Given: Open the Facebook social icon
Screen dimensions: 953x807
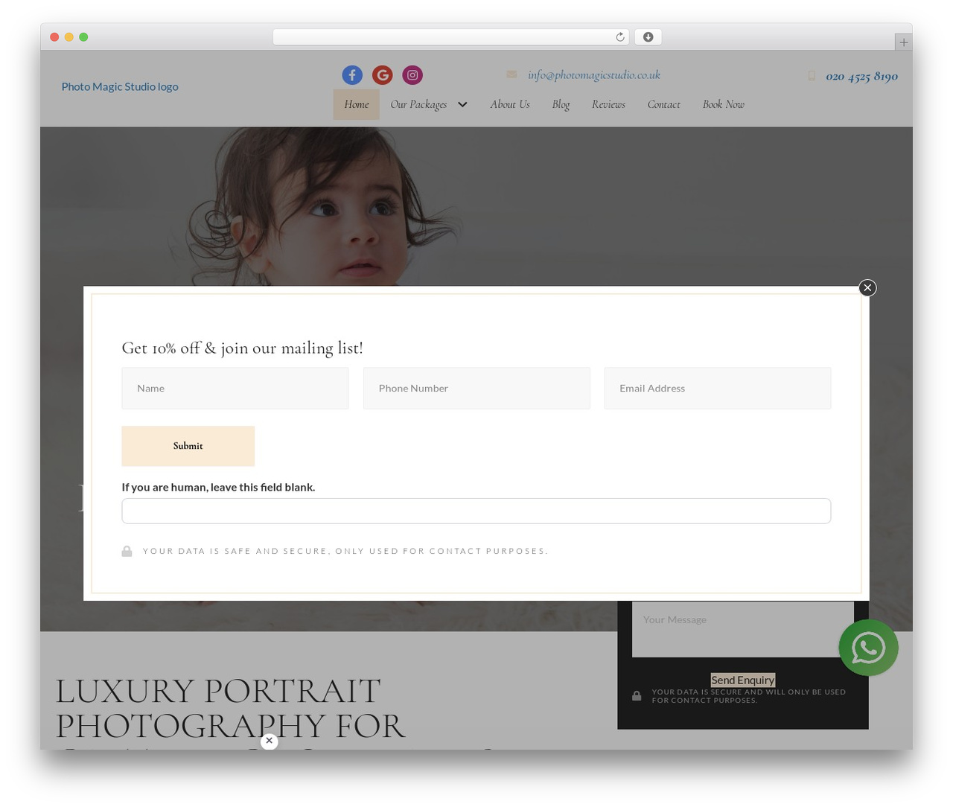Looking at the screenshot, I should (x=352, y=75).
